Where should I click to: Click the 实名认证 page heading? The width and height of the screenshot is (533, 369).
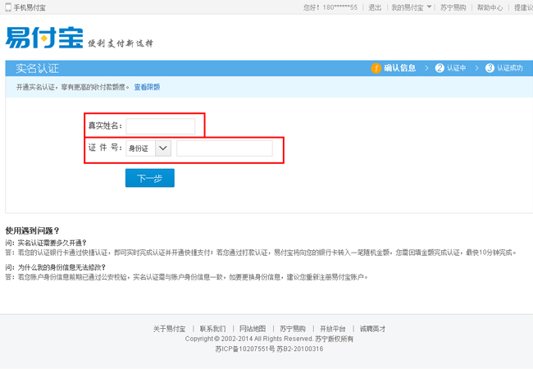38,68
